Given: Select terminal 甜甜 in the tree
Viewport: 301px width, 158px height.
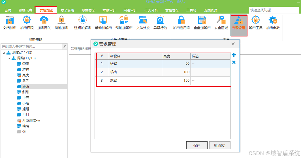Looking at the screenshot, I should [x=26, y=92].
